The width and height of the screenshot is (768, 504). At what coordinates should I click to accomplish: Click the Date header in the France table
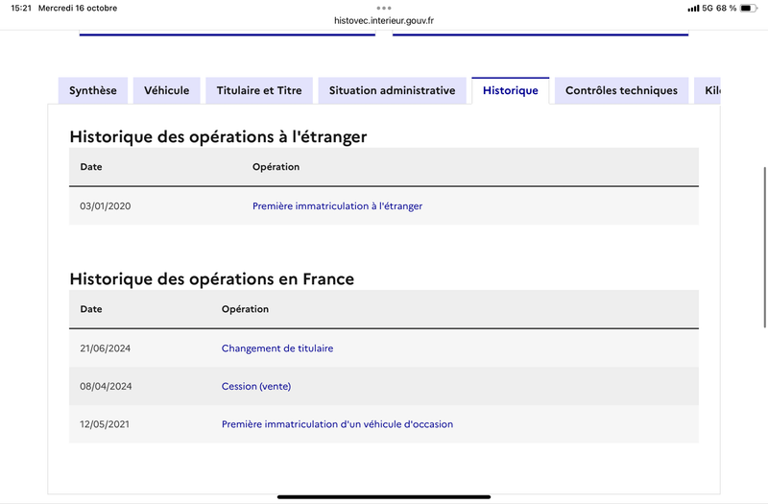click(x=91, y=309)
